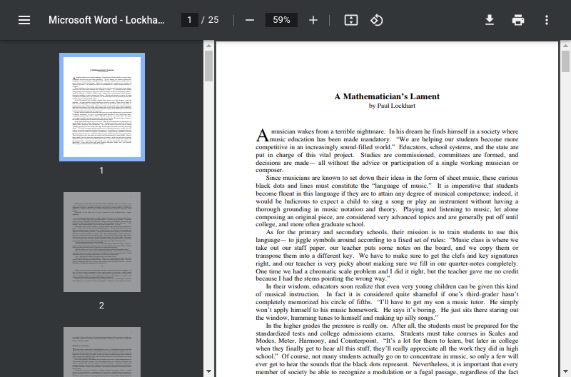Viewport: 571px width, 377px height.
Task: Click the thumbnail label '1'
Action: coord(101,171)
